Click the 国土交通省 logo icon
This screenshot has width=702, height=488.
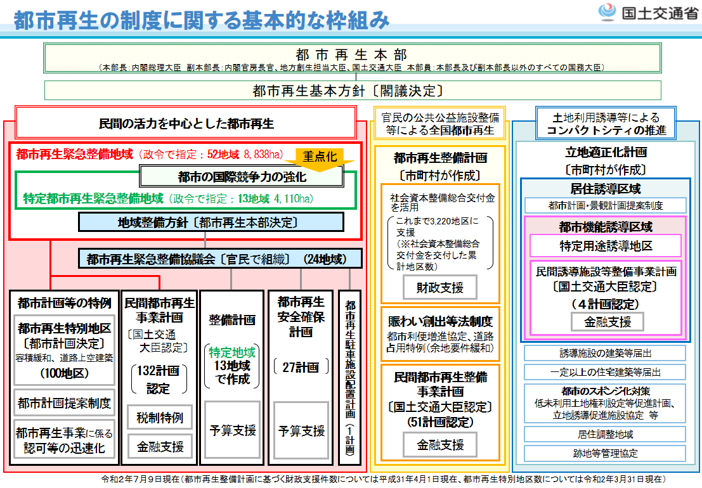(608, 13)
